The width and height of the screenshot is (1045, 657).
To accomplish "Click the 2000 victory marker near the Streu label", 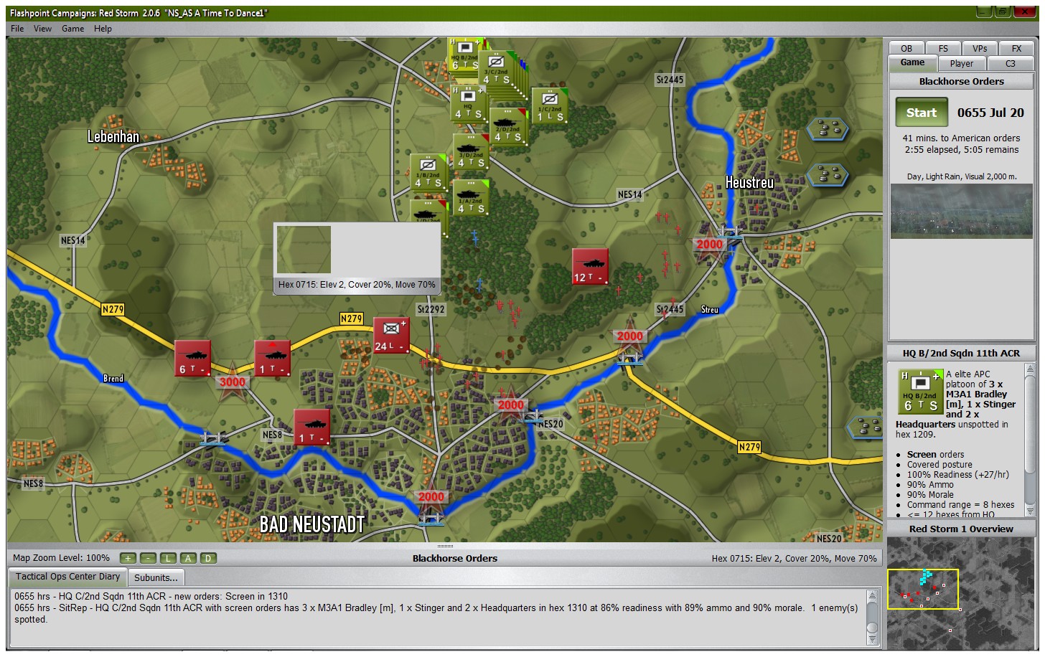I will pos(629,335).
